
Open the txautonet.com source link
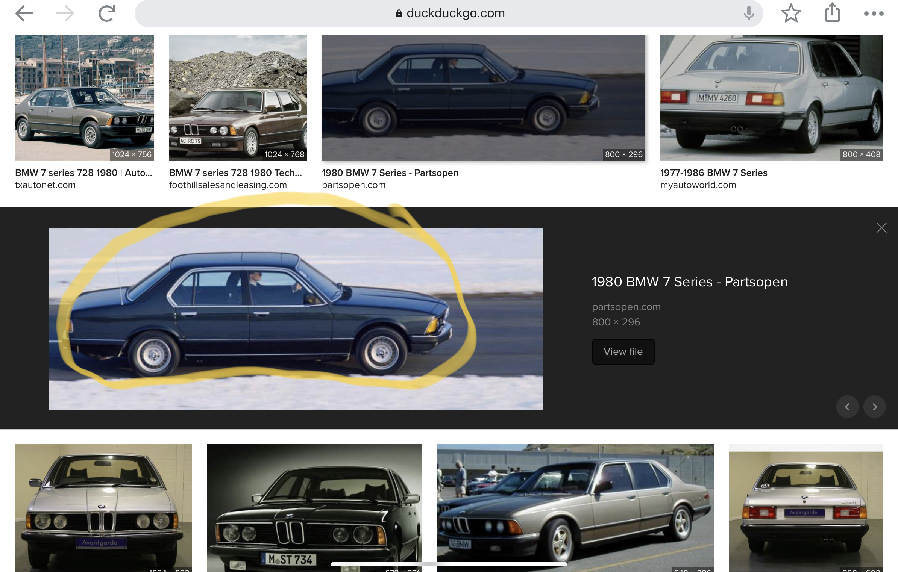point(45,185)
